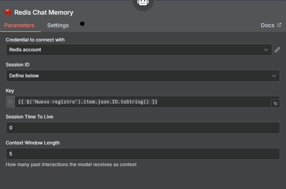Open the Redis account credential dropdown

(x=139, y=50)
